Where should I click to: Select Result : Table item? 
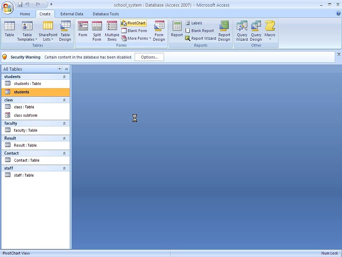coord(36,145)
